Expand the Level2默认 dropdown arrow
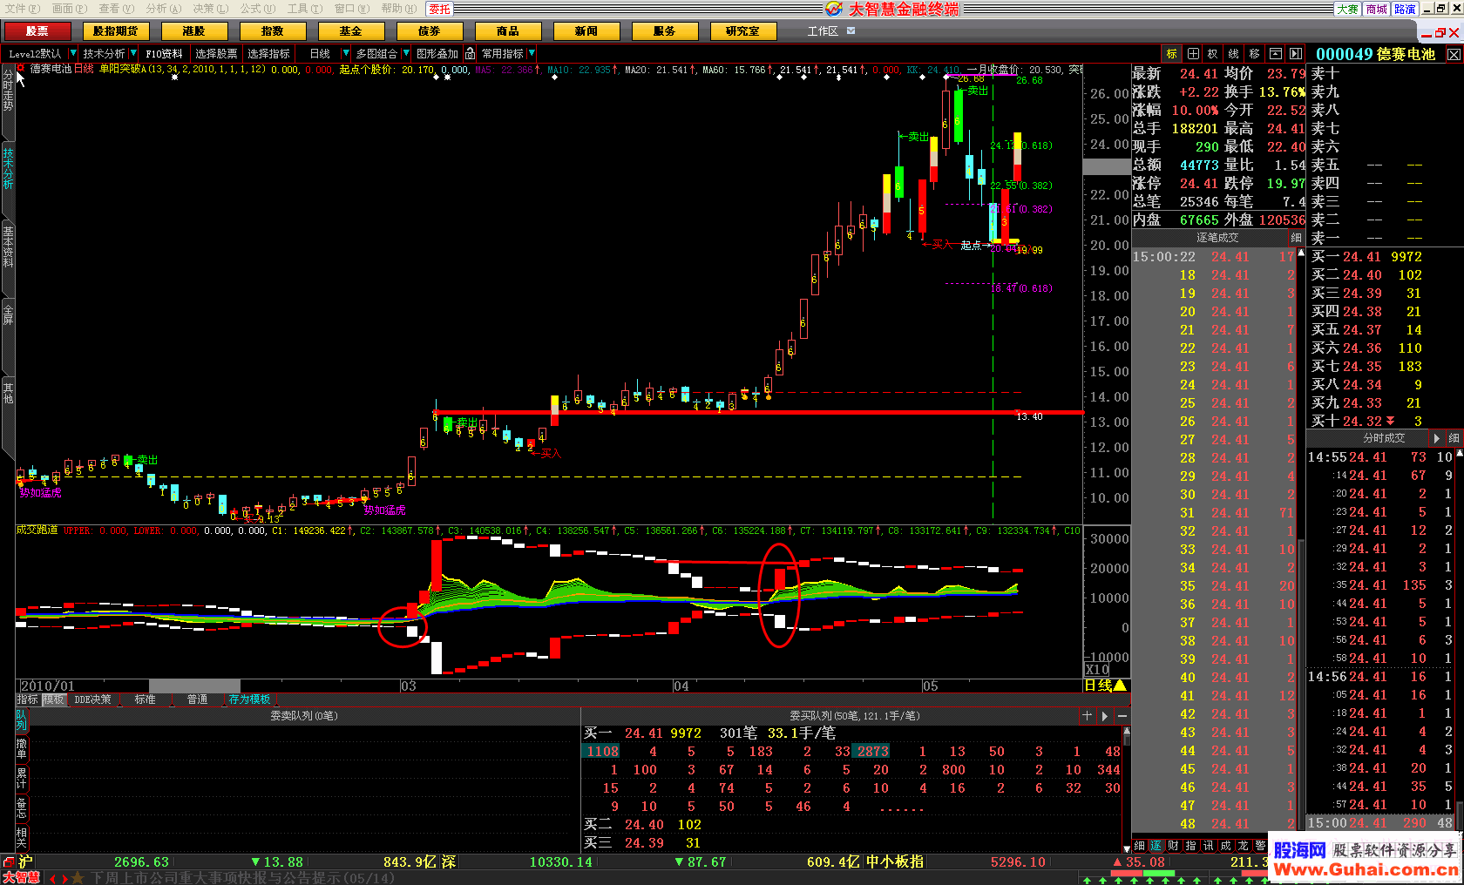The image size is (1464, 885). pyautogui.click(x=71, y=54)
